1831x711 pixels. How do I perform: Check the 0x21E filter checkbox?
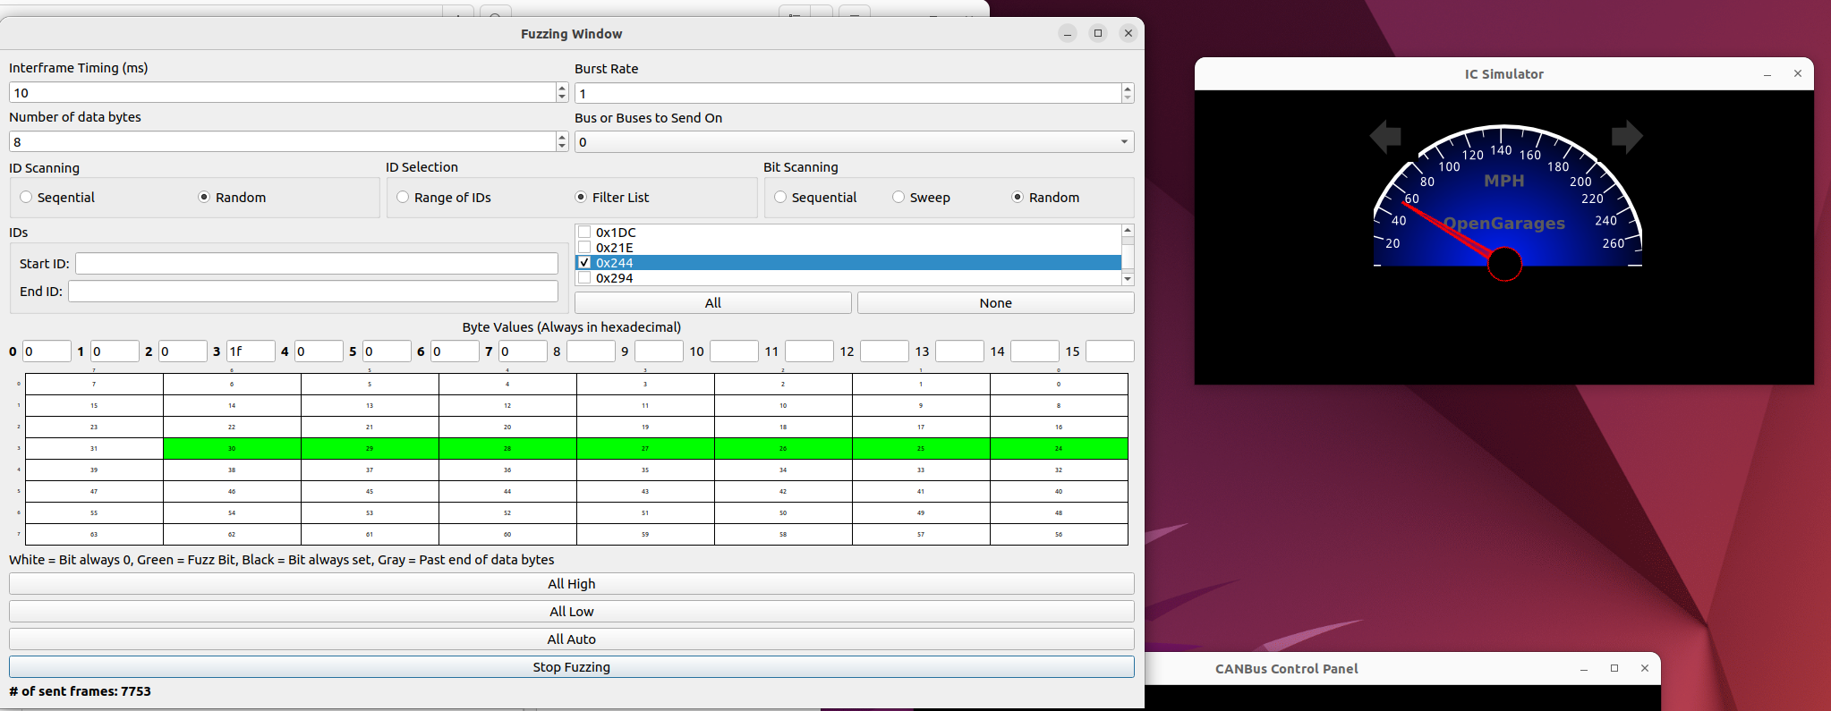(584, 247)
